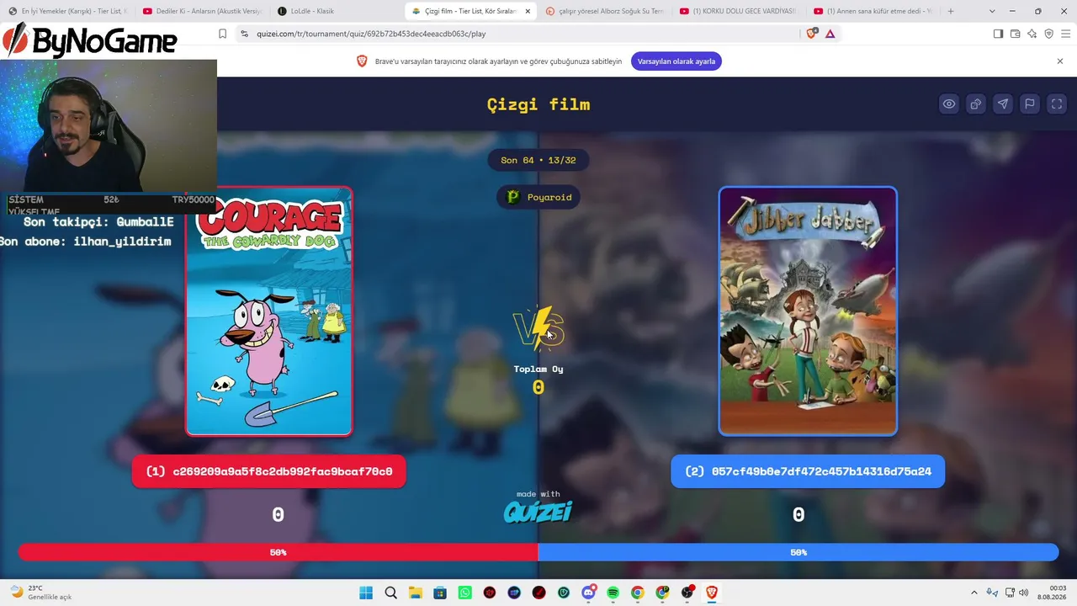Toggle the eye visibility icon in quiz header
Viewport: 1077px width, 606px height.
[949, 104]
